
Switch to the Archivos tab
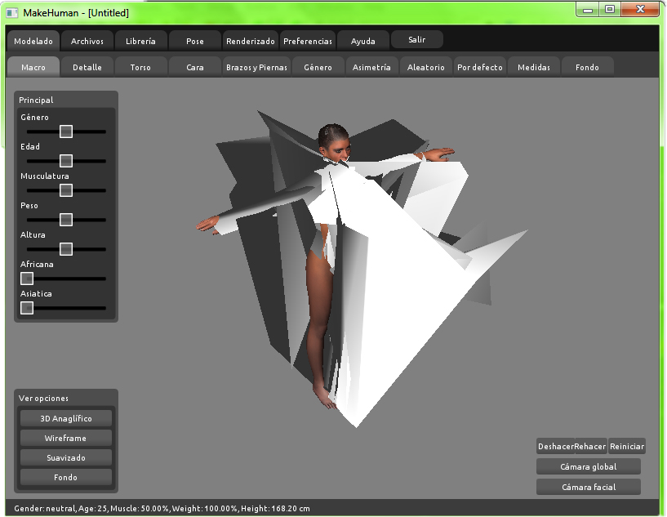point(87,41)
